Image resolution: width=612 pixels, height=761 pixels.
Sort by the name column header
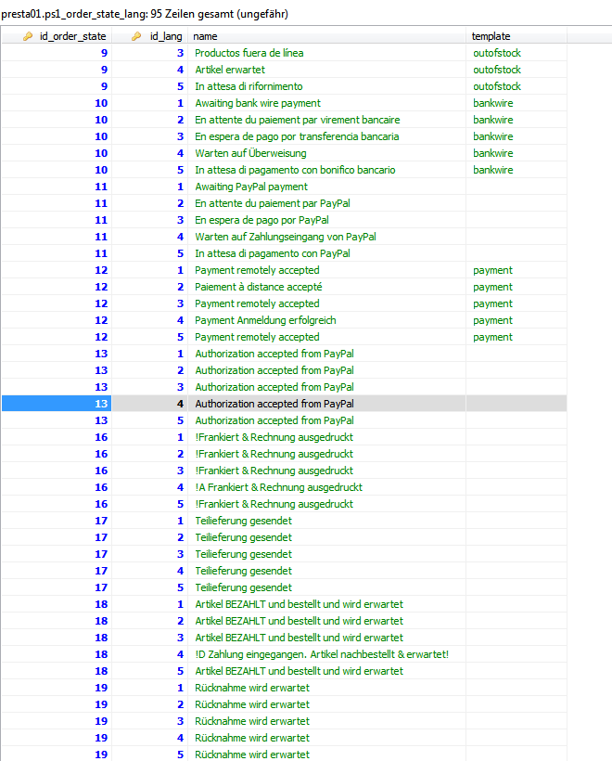[327, 36]
